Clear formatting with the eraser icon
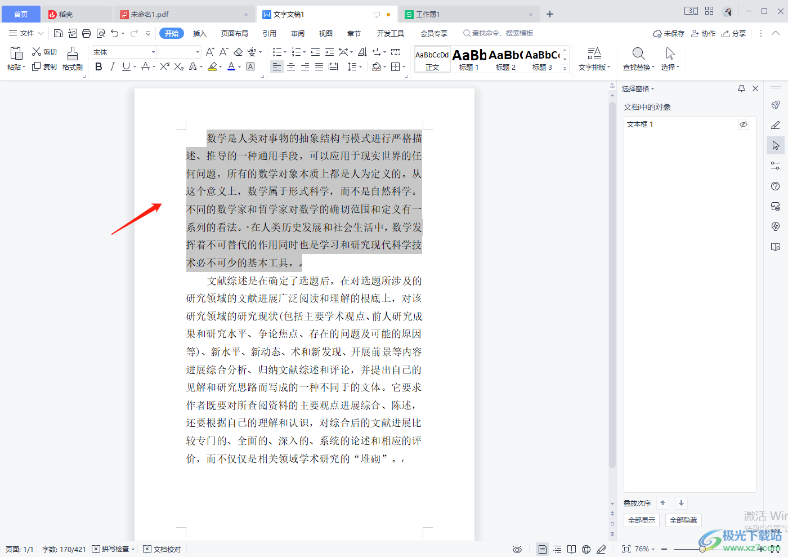Screen dimensions: 788x557 click(238, 52)
